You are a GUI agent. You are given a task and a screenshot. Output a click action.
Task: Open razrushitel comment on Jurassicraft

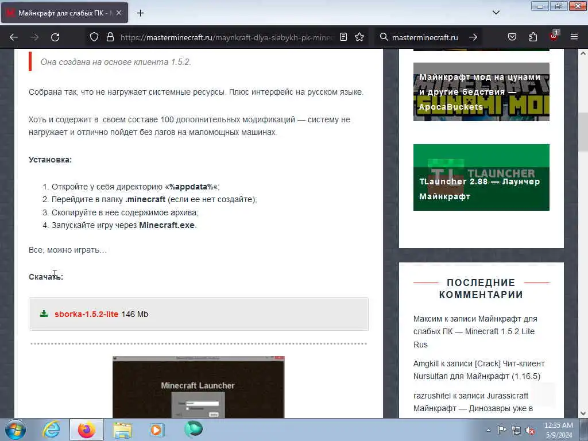point(473,402)
